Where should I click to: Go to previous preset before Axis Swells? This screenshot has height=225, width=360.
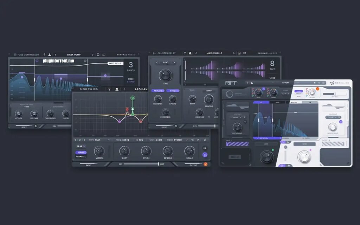pyautogui.click(x=196, y=53)
